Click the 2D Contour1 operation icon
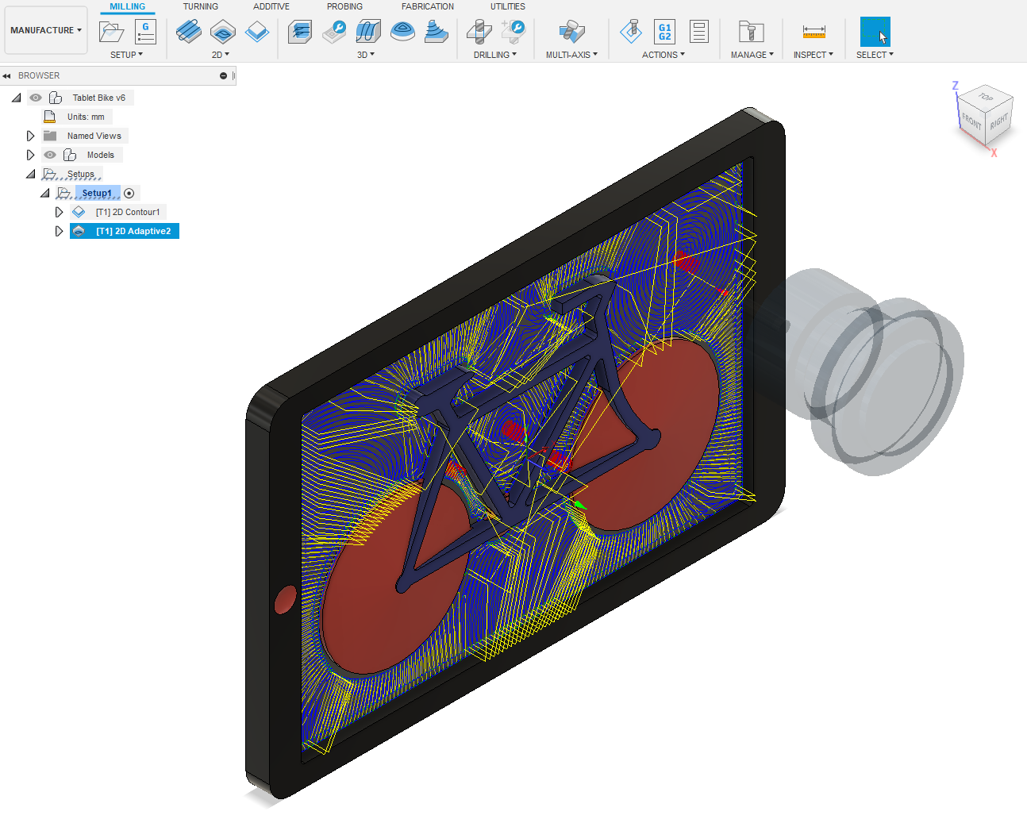This screenshot has width=1027, height=819. tap(79, 212)
